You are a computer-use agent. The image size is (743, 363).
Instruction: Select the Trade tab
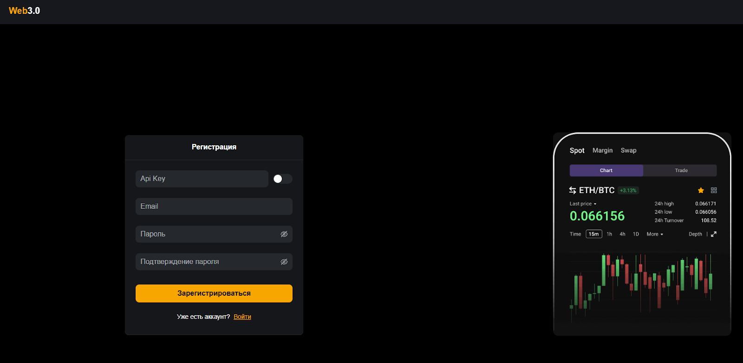pos(681,170)
